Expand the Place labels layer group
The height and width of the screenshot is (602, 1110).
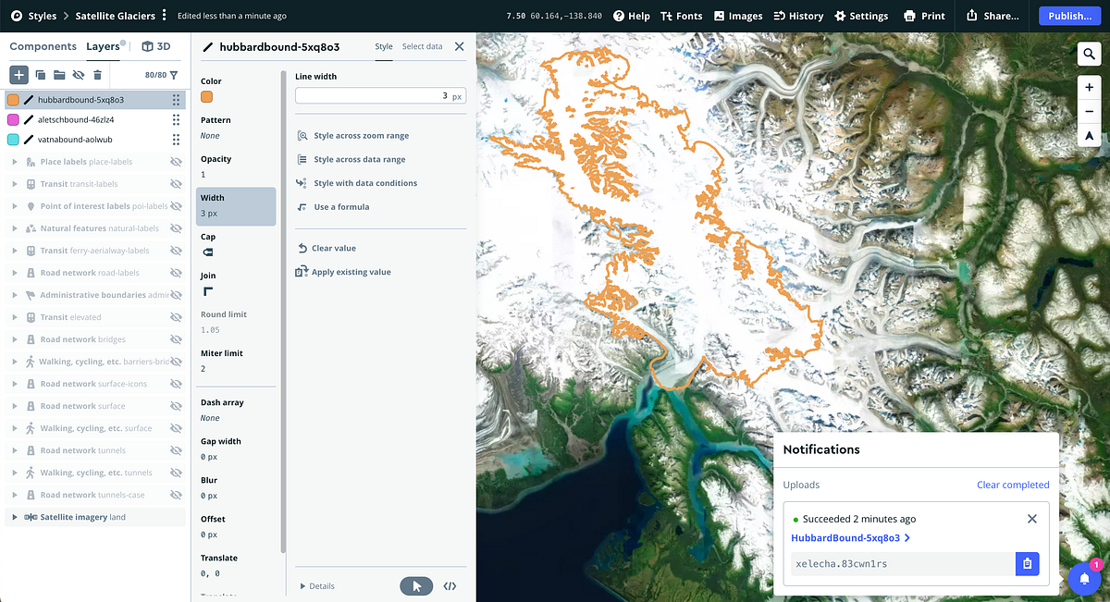tap(13, 161)
